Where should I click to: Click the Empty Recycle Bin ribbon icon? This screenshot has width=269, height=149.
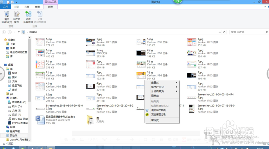[x=7, y=17]
